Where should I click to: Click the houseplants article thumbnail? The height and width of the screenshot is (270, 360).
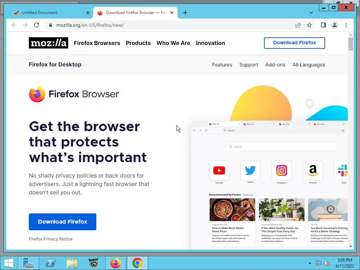click(x=282, y=210)
